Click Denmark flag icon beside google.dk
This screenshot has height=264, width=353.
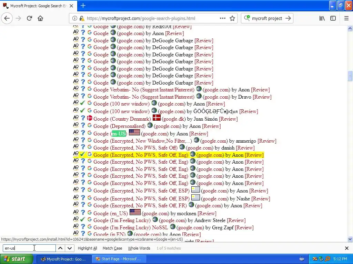pyautogui.click(x=157, y=118)
